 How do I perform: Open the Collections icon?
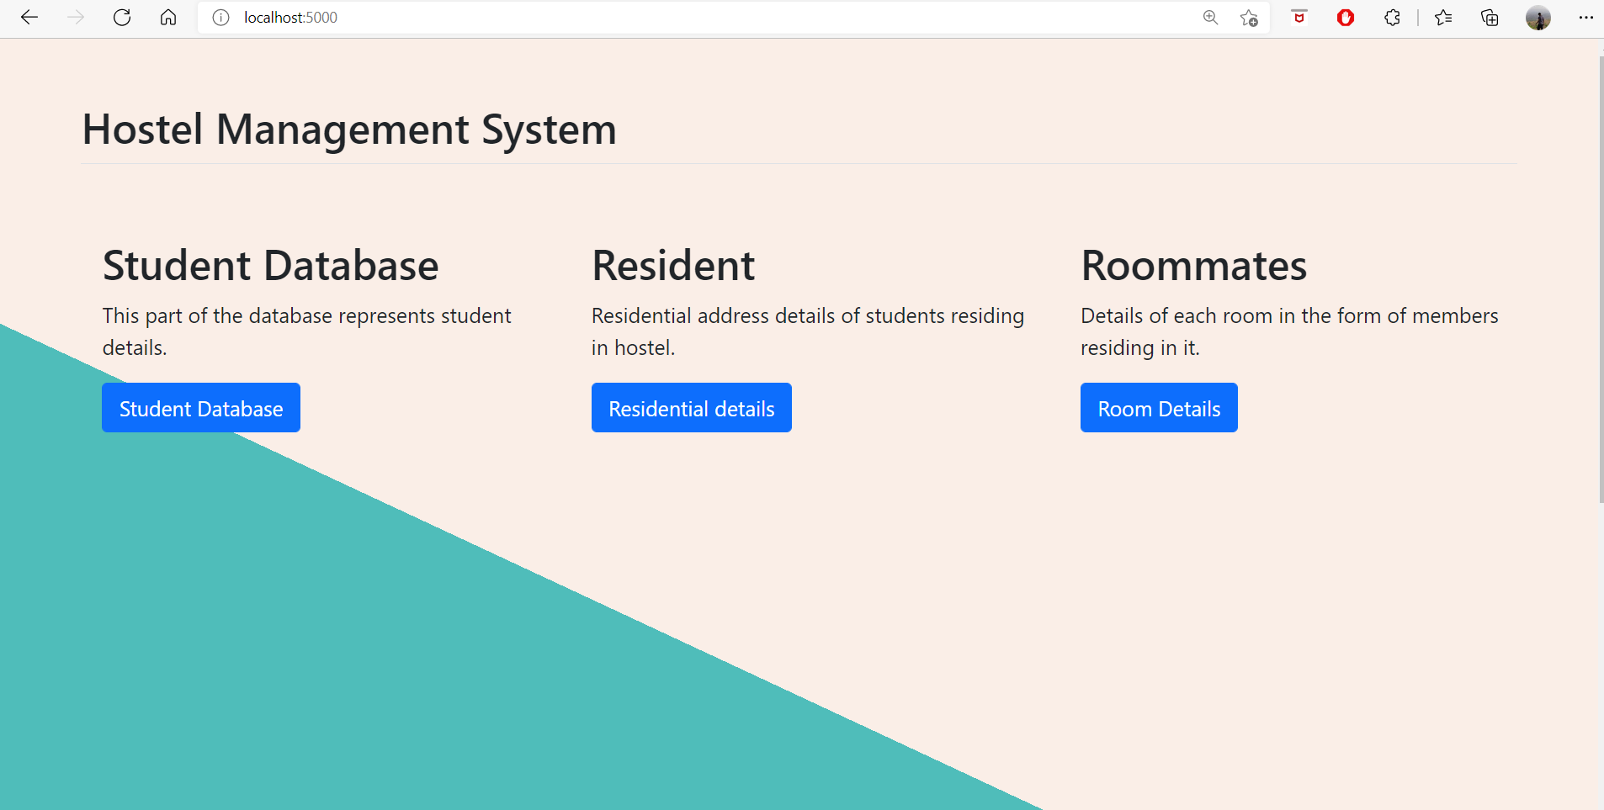pyautogui.click(x=1490, y=18)
